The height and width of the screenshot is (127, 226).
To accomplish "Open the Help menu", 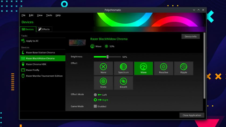I will point(58,15).
